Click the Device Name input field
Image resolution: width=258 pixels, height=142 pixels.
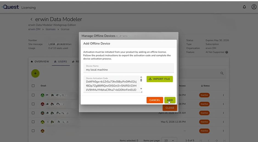pos(128,68)
